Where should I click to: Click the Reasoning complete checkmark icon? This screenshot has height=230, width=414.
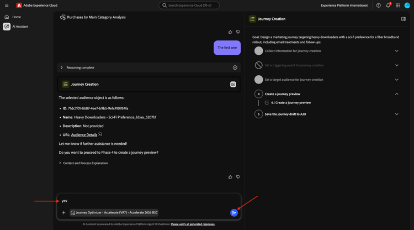[235, 67]
